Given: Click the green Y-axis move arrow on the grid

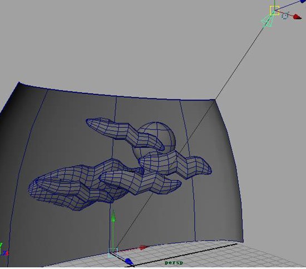Looking at the screenshot, I should tap(113, 216).
